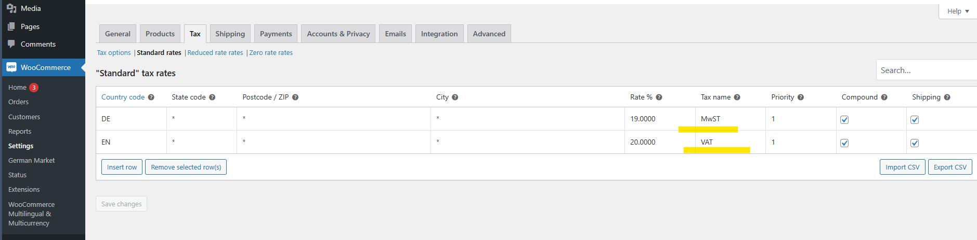Click the help icon beside State code
Viewport: 977px width, 240px height.
[212, 97]
